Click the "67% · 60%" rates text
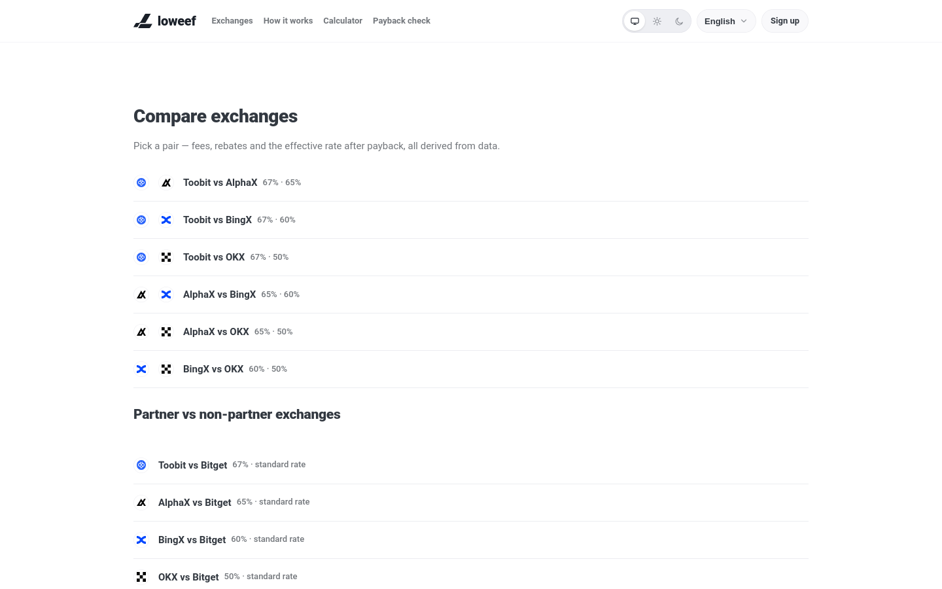The height and width of the screenshot is (589, 942). click(276, 220)
